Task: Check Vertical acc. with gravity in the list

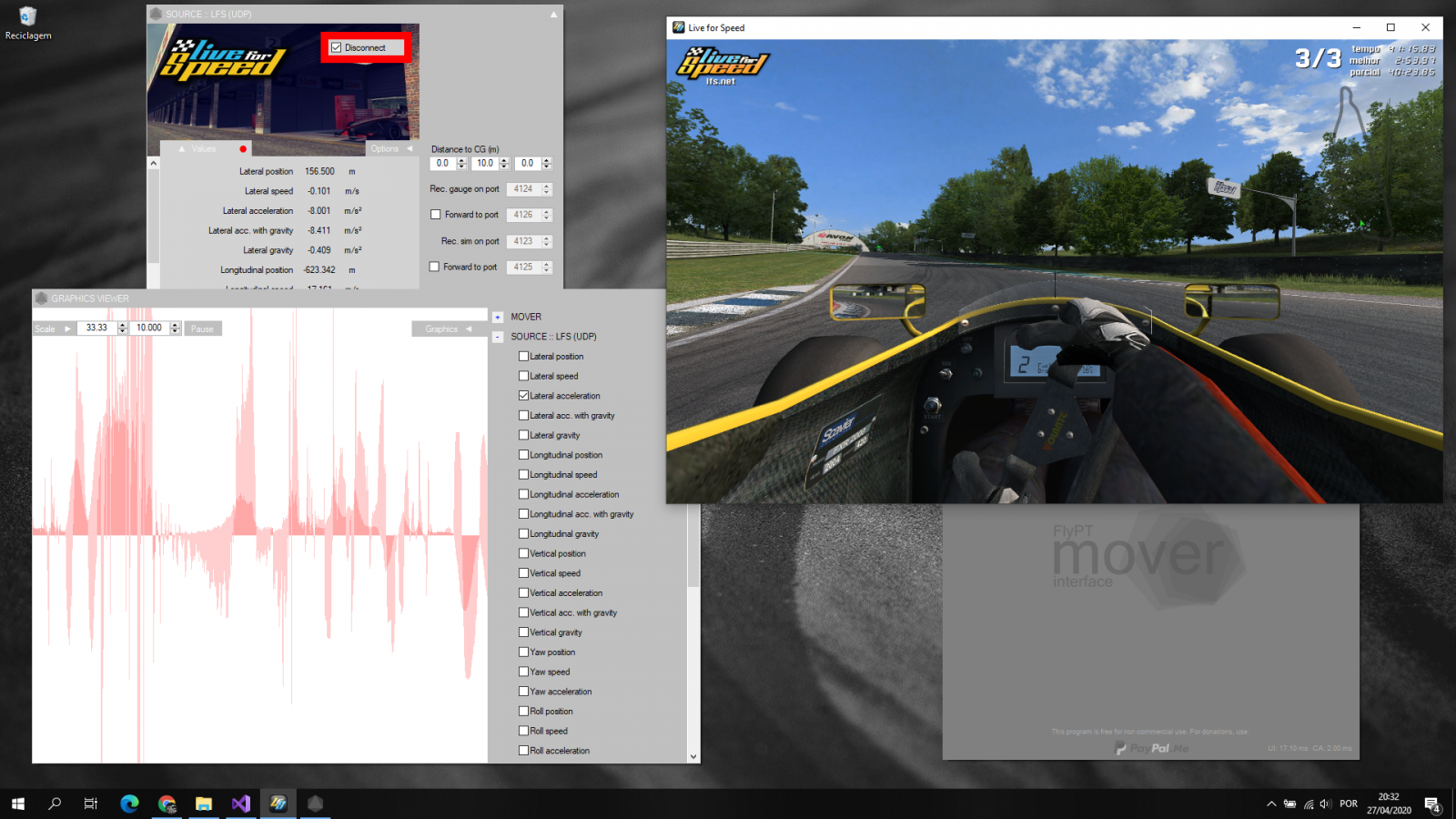Action: tap(523, 612)
